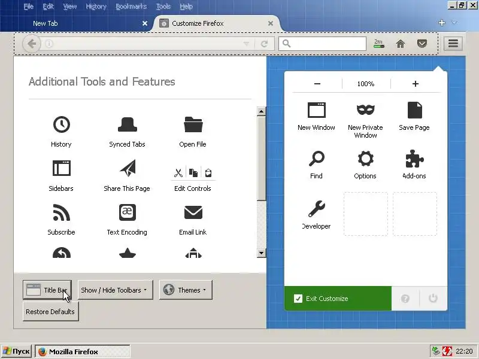Screen dimensions: 479x359
Task: Reset zoom via 100% button
Action: 366,84
